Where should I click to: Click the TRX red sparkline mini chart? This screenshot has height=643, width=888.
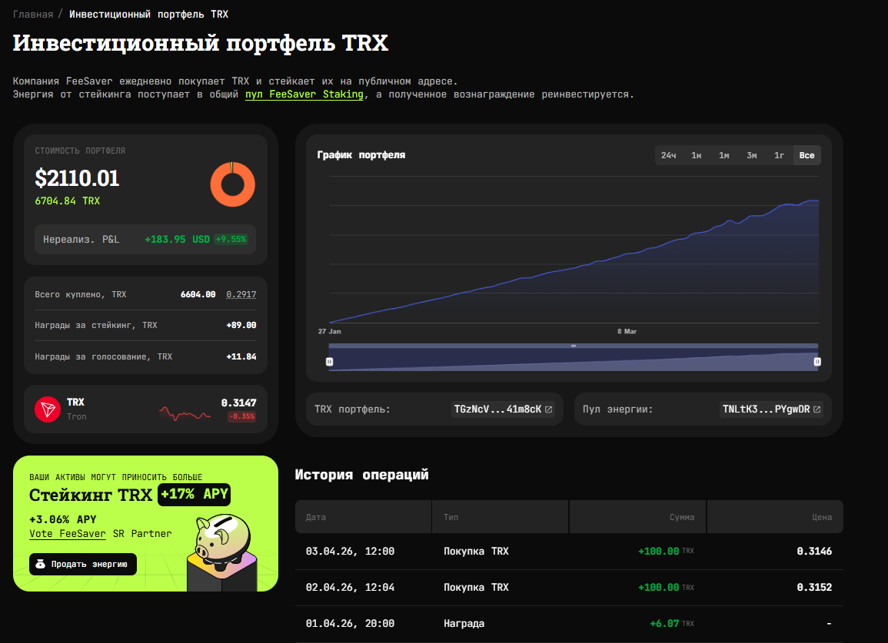coord(185,413)
